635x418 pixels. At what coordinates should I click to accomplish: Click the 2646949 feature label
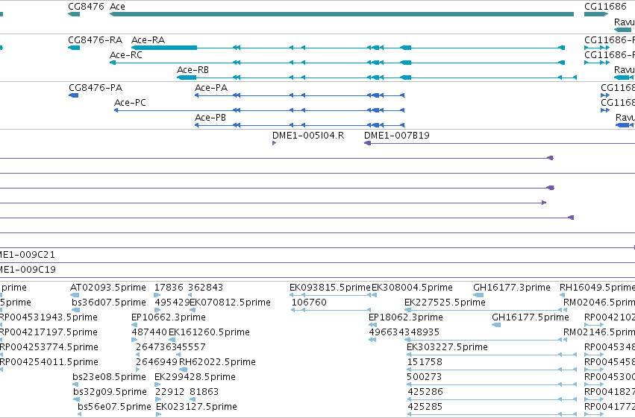[156, 362]
